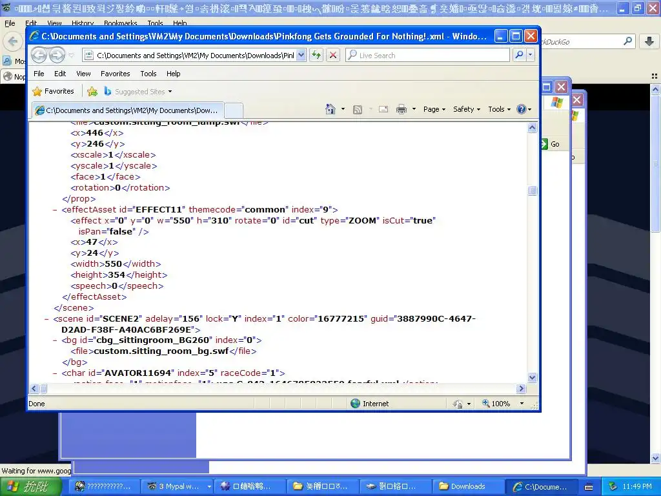Image resolution: width=661 pixels, height=496 pixels.
Task: Click the Mypal back arrow button
Action: [13, 41]
